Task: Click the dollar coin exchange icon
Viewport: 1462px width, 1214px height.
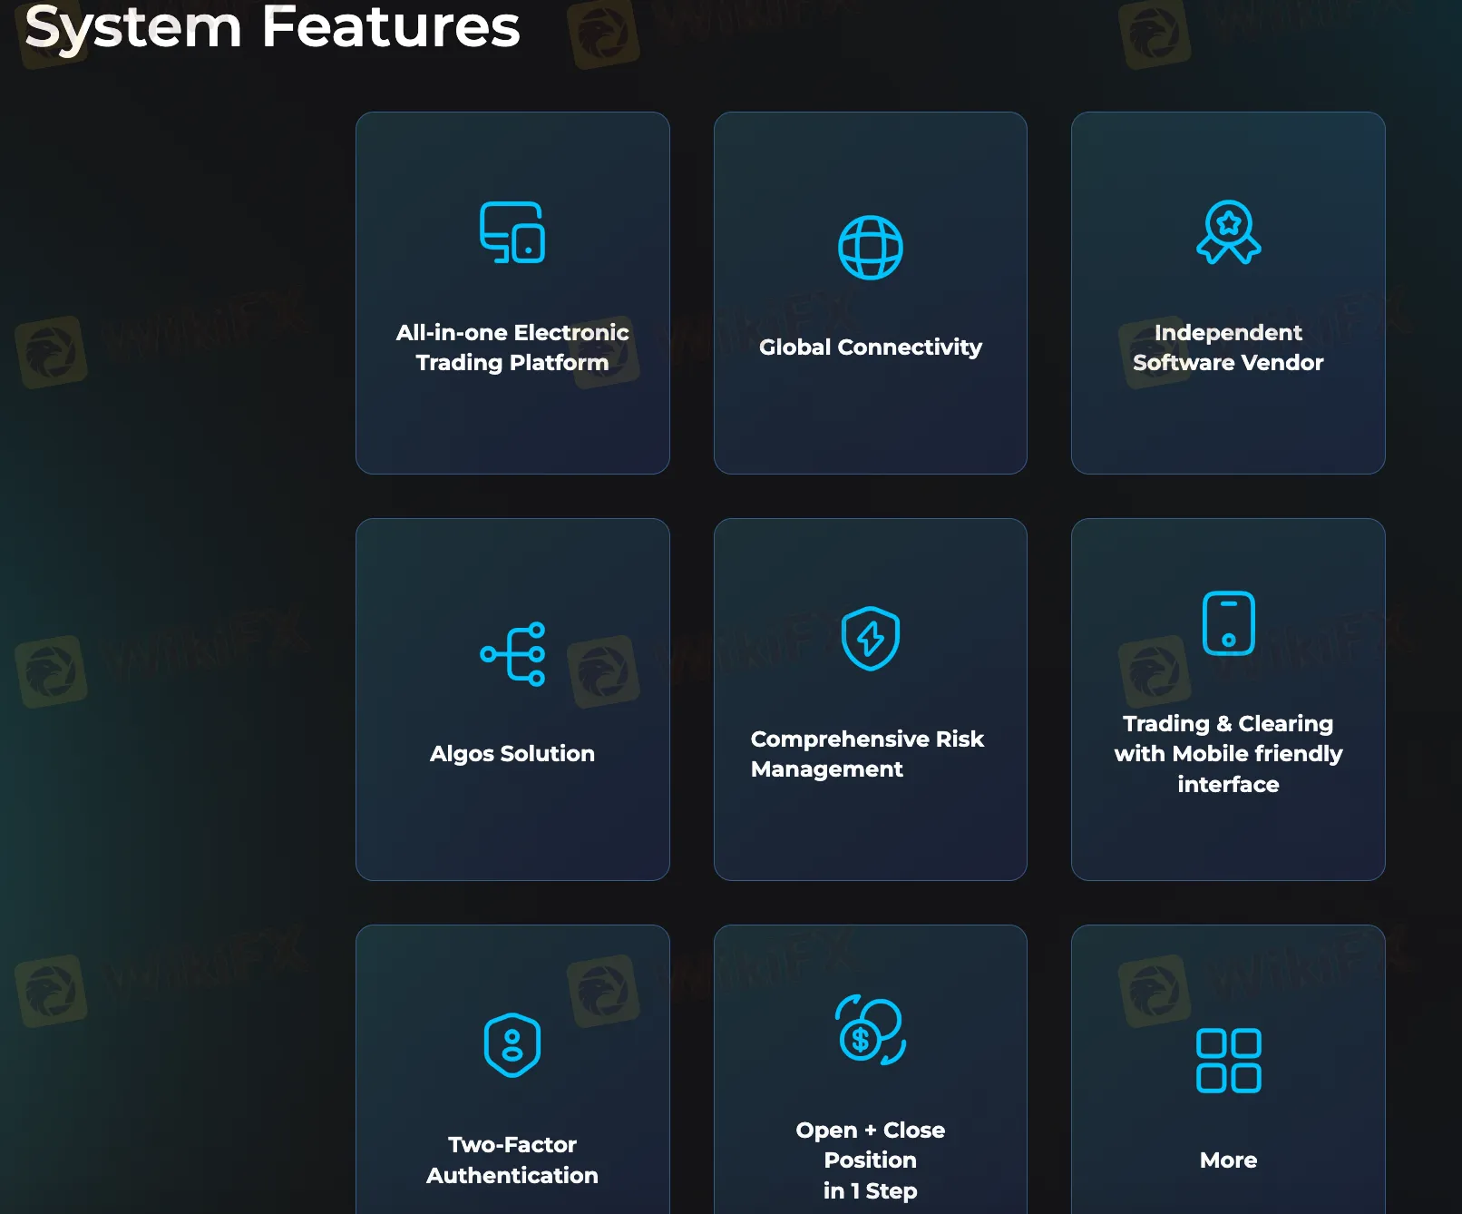Action: coord(870,1030)
